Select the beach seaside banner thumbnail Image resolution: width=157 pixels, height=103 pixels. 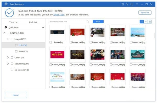click(x=137, y=32)
